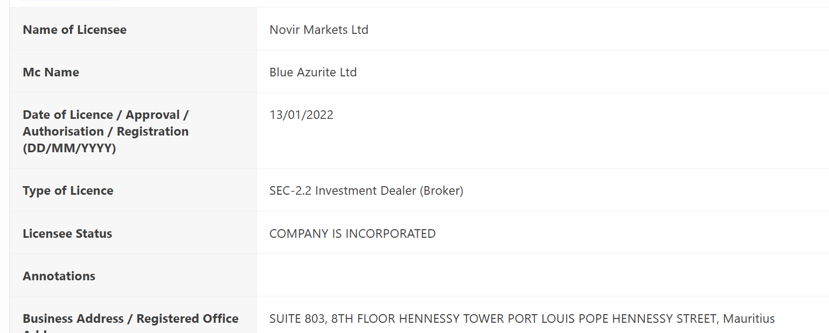Click the 'Annotations' row label
This screenshot has height=333, width=829.
point(59,276)
